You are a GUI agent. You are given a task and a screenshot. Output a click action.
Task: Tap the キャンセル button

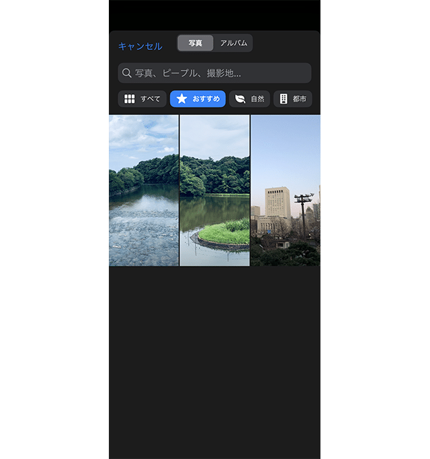pos(140,46)
